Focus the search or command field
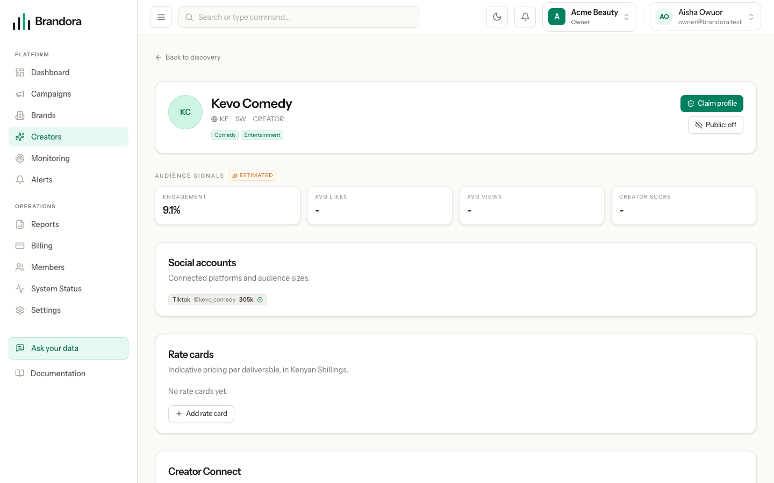 299,17
